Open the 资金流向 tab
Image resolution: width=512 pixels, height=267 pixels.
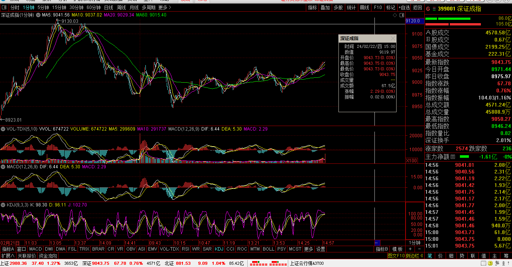[48, 256]
